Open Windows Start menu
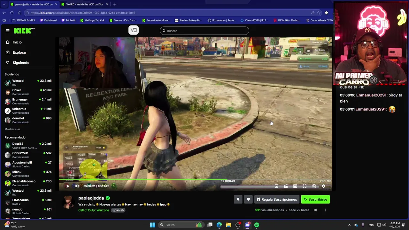This screenshot has height=230, width=409. click(153, 225)
